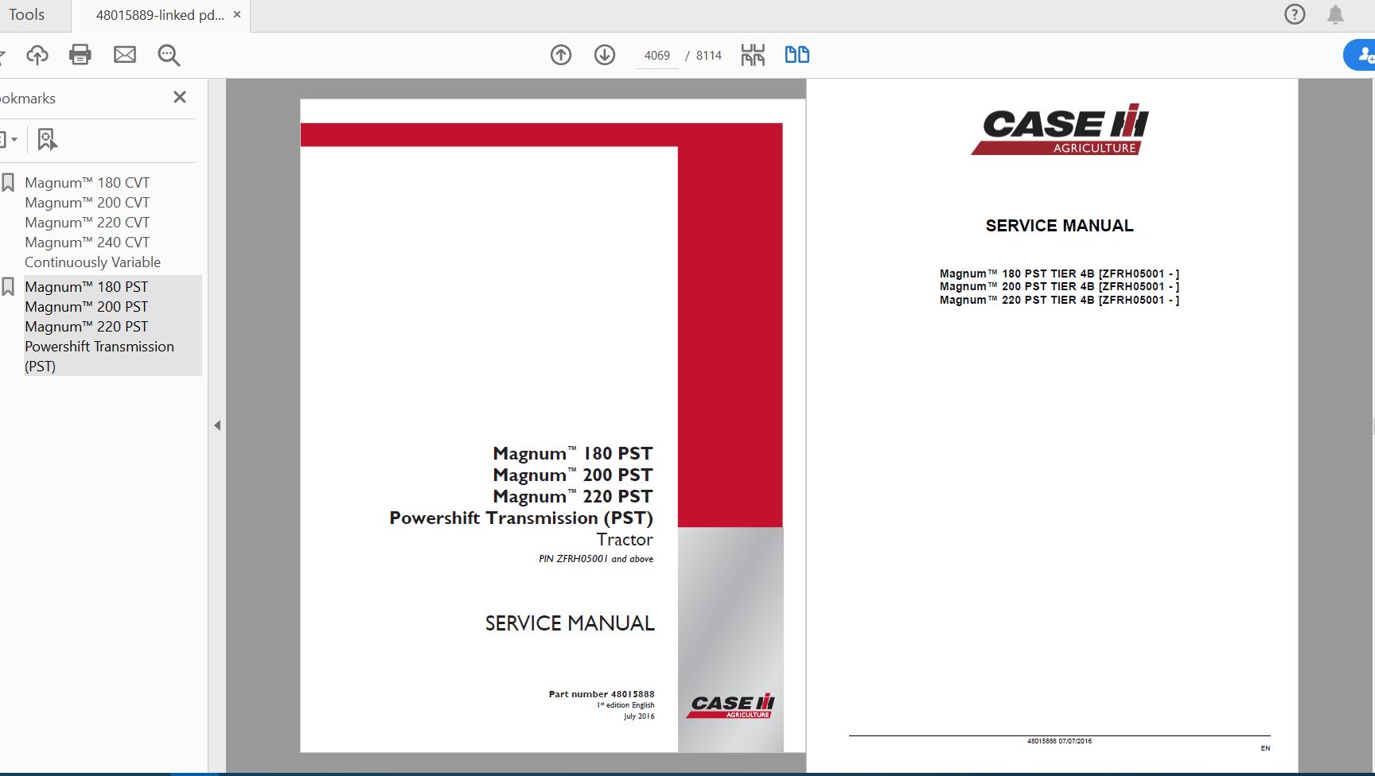Screen dimensions: 1375x776
Task: Print the document using the printer icon
Action: click(x=80, y=55)
